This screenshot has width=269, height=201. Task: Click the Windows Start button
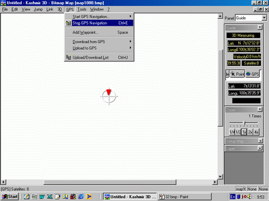pyautogui.click(x=10, y=197)
